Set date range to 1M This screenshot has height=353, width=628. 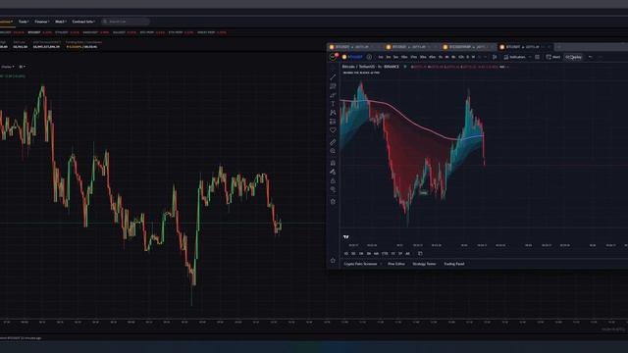pyautogui.click(x=361, y=253)
